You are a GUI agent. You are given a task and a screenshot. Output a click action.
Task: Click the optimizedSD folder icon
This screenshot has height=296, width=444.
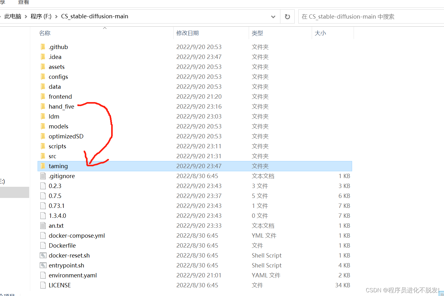[x=43, y=136]
